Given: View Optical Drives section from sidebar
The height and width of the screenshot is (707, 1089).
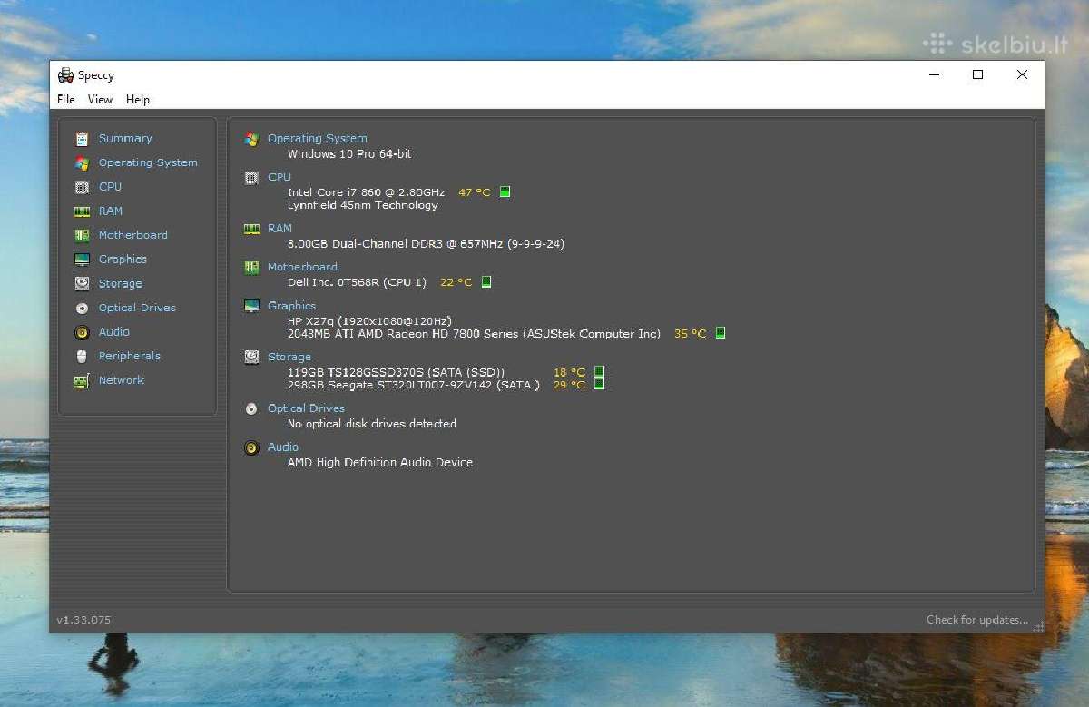Looking at the screenshot, I should point(137,308).
